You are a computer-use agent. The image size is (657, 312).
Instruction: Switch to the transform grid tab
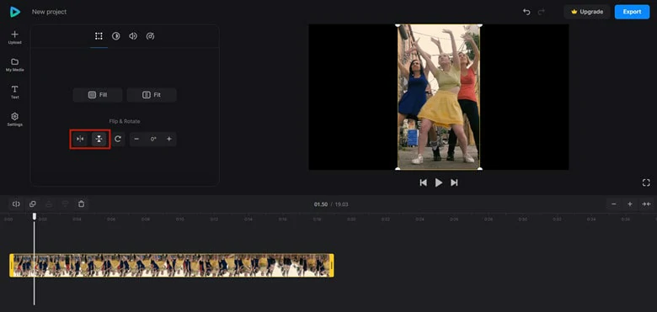[99, 36]
